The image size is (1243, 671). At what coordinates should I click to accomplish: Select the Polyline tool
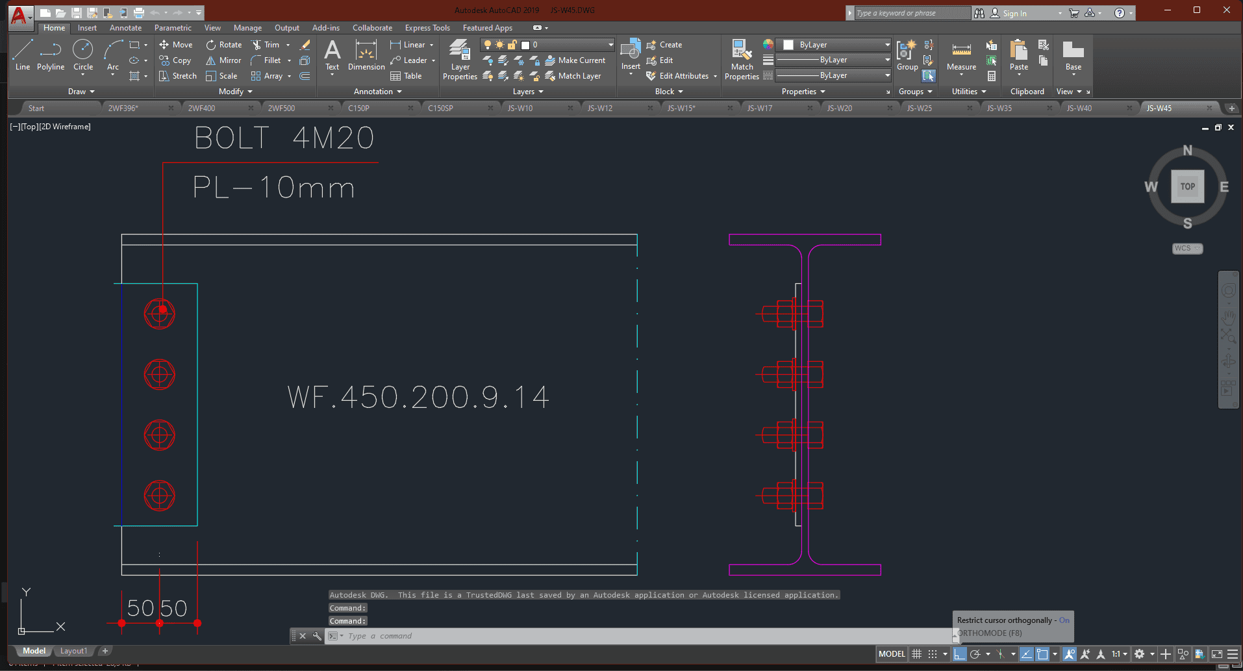tap(50, 54)
